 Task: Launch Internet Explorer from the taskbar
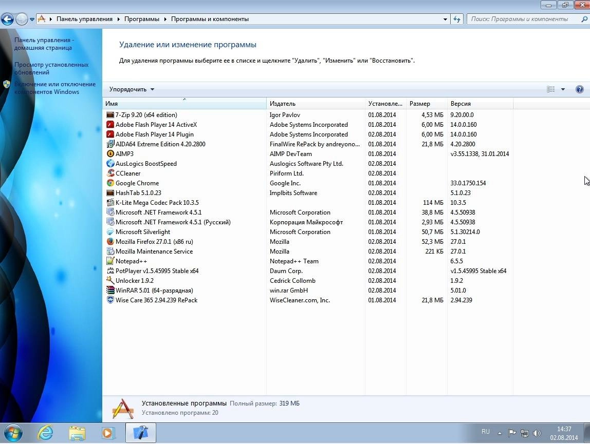[x=46, y=433]
